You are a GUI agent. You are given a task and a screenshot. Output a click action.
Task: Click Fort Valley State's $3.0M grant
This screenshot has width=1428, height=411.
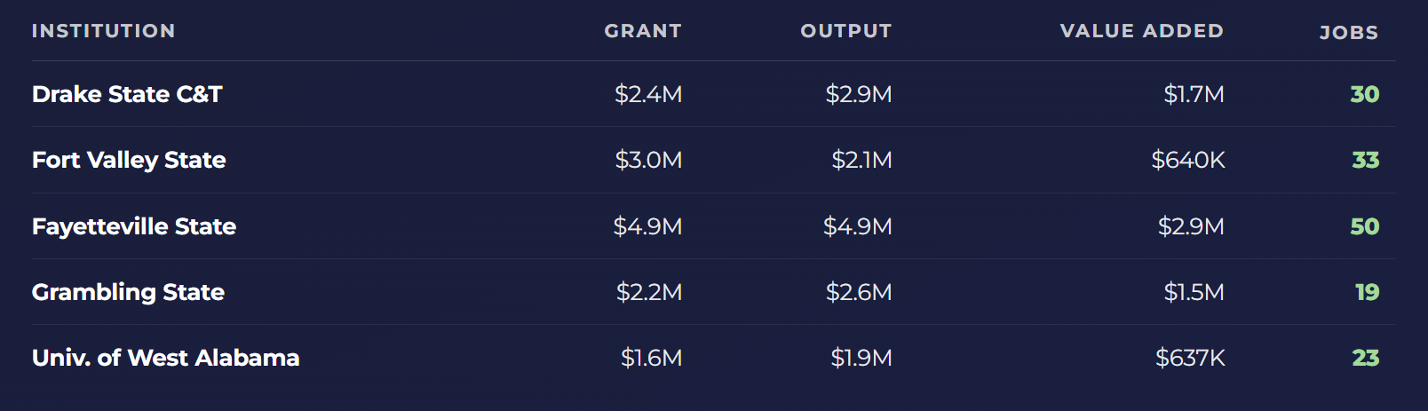pos(648,160)
